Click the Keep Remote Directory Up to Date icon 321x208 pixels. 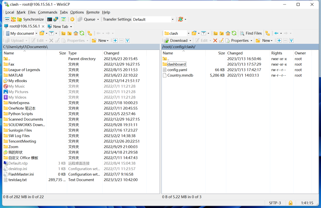[13, 19]
